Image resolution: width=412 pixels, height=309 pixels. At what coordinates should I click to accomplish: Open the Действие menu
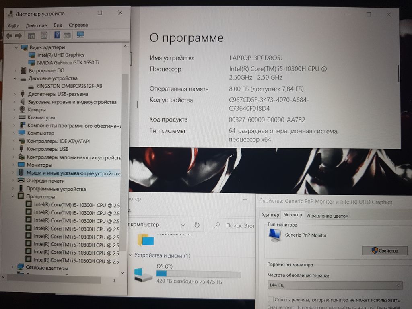(36, 25)
